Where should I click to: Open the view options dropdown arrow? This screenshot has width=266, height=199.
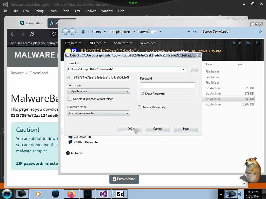pyautogui.click(x=240, y=43)
